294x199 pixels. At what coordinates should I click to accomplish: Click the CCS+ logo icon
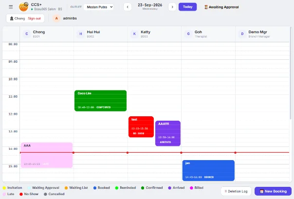click(x=24, y=7)
